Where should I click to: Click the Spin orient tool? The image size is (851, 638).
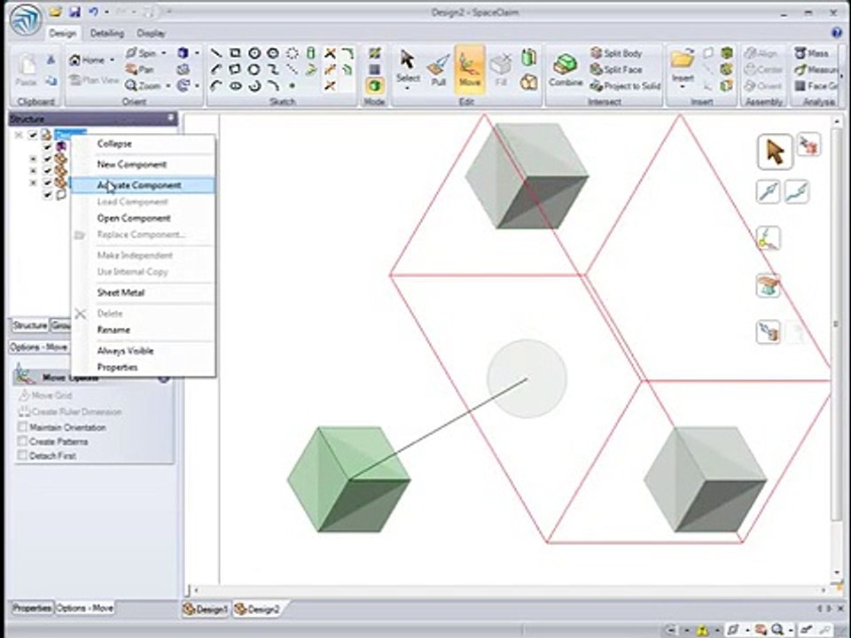tap(141, 53)
